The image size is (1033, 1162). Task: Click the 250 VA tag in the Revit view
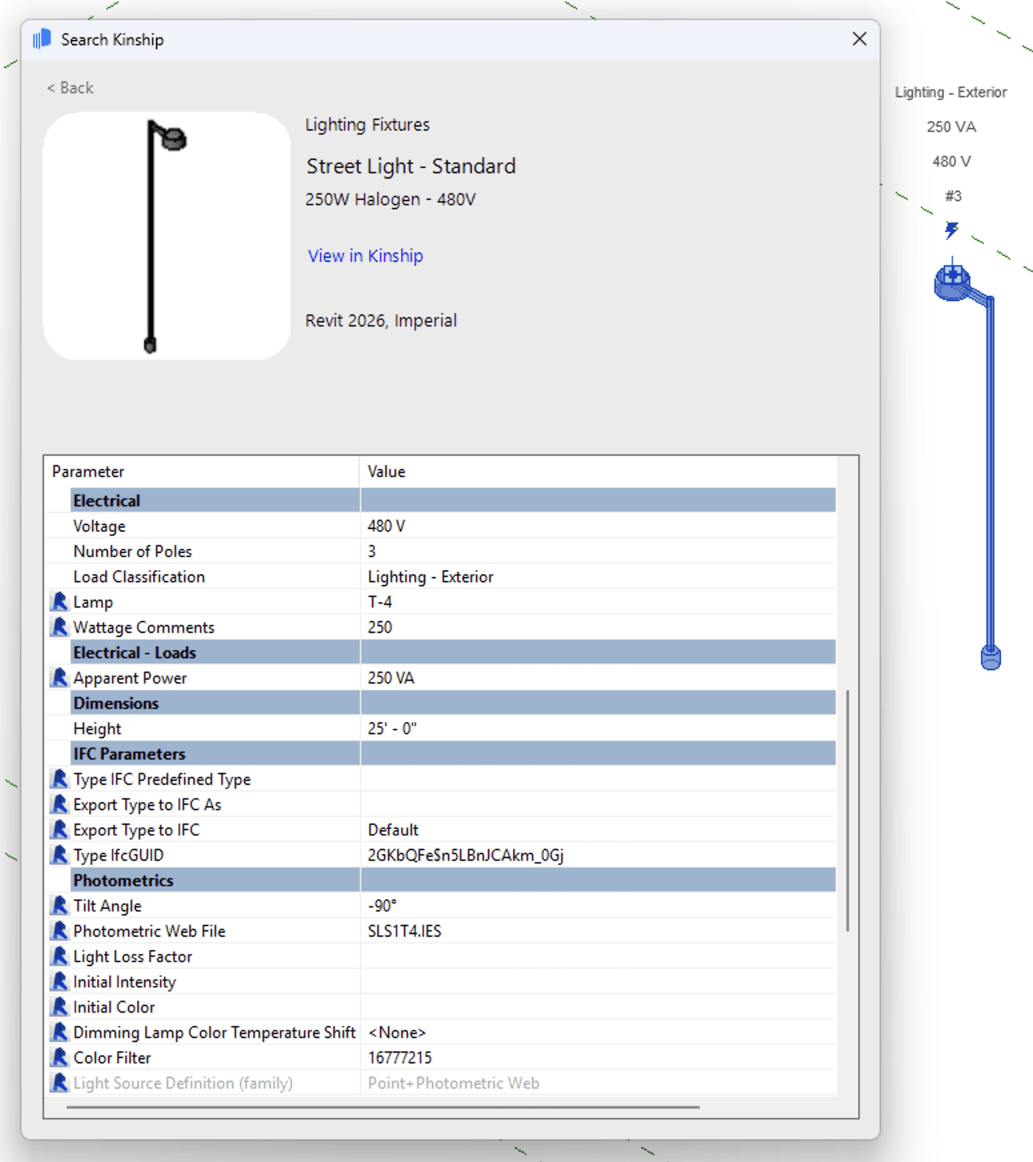(x=951, y=127)
